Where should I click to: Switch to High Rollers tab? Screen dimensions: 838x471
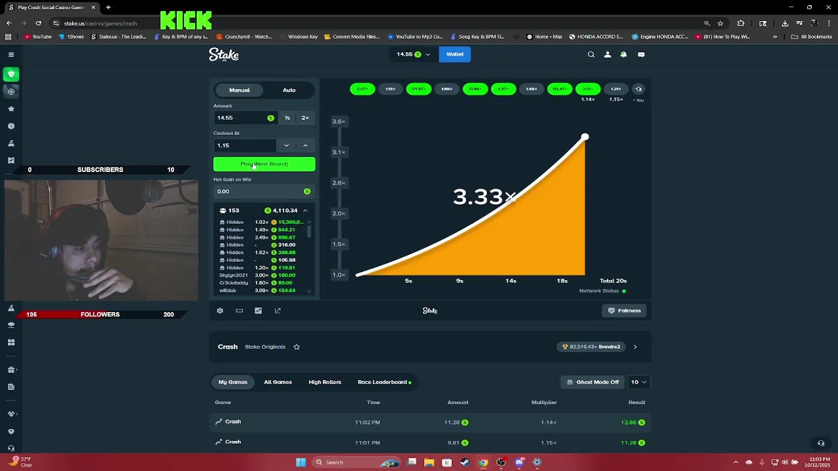(x=325, y=382)
